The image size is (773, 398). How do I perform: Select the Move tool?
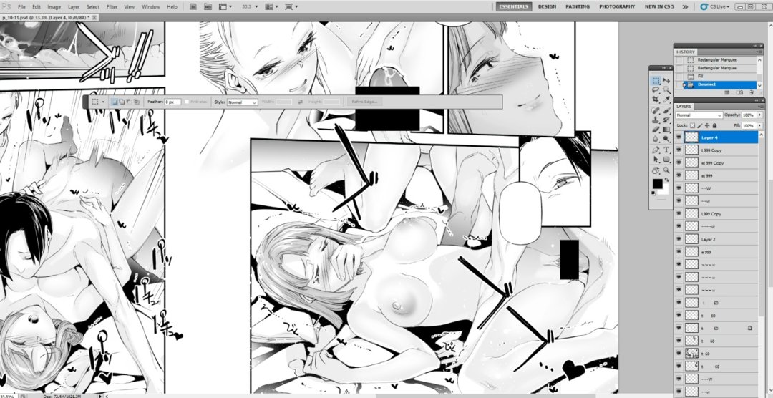click(x=666, y=80)
